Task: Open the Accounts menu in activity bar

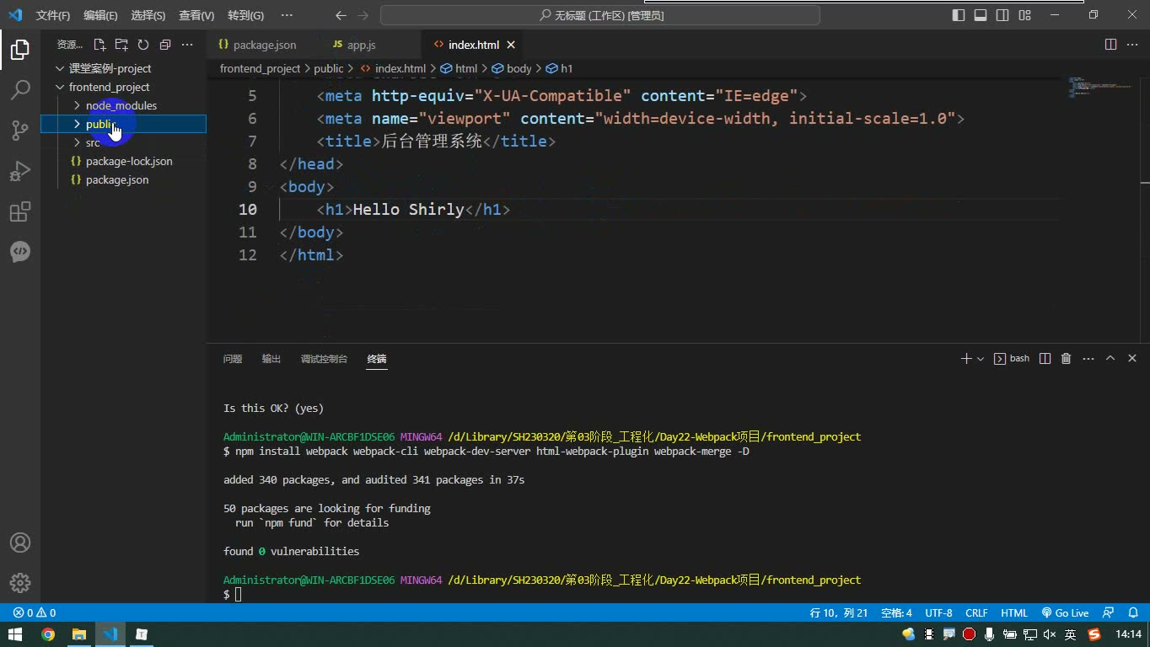Action: point(20,543)
